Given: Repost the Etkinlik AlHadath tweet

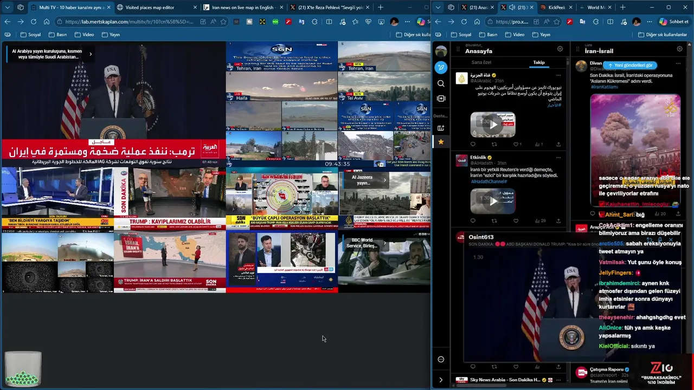Looking at the screenshot, I should pos(494,220).
